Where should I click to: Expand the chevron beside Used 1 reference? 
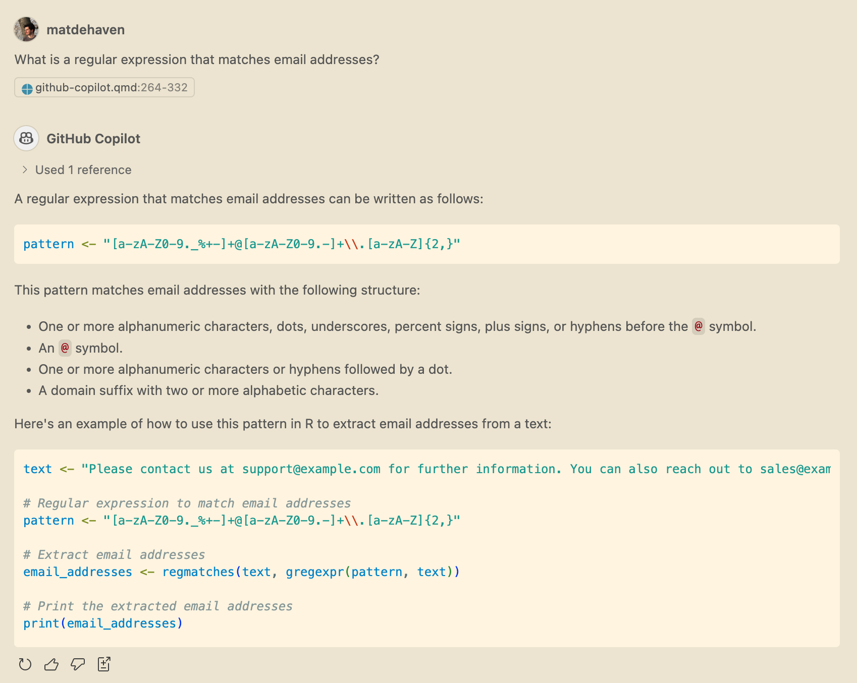click(25, 170)
